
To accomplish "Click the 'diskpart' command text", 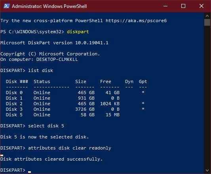I will pos(78,32).
